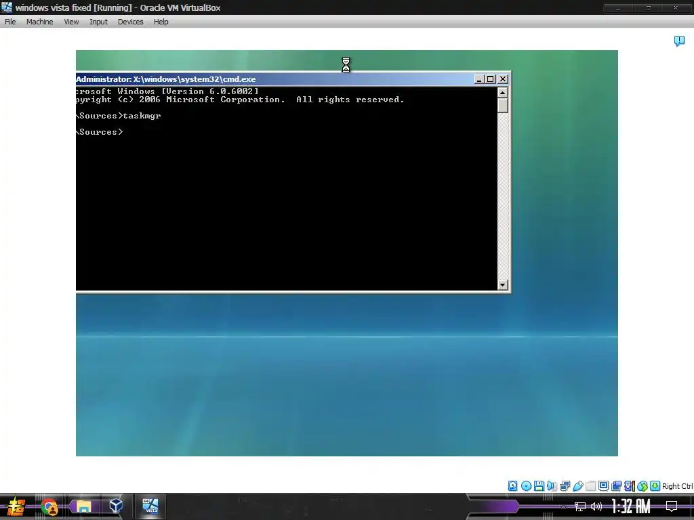Open File Explorer from the taskbar
Viewport: 694px width, 520px height.
[83, 506]
